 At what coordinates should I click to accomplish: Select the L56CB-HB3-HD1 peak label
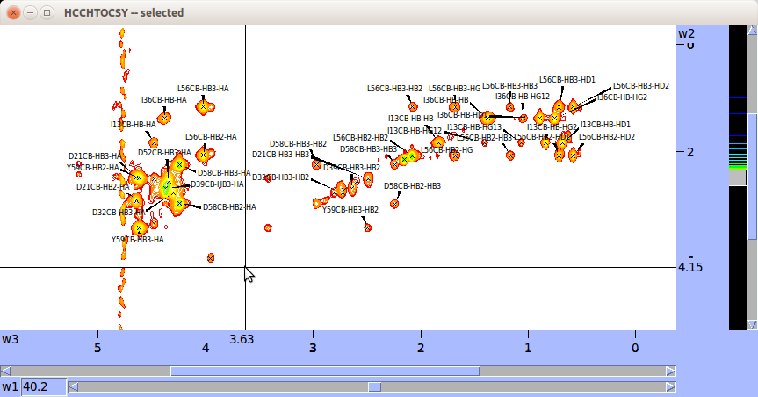(567, 80)
